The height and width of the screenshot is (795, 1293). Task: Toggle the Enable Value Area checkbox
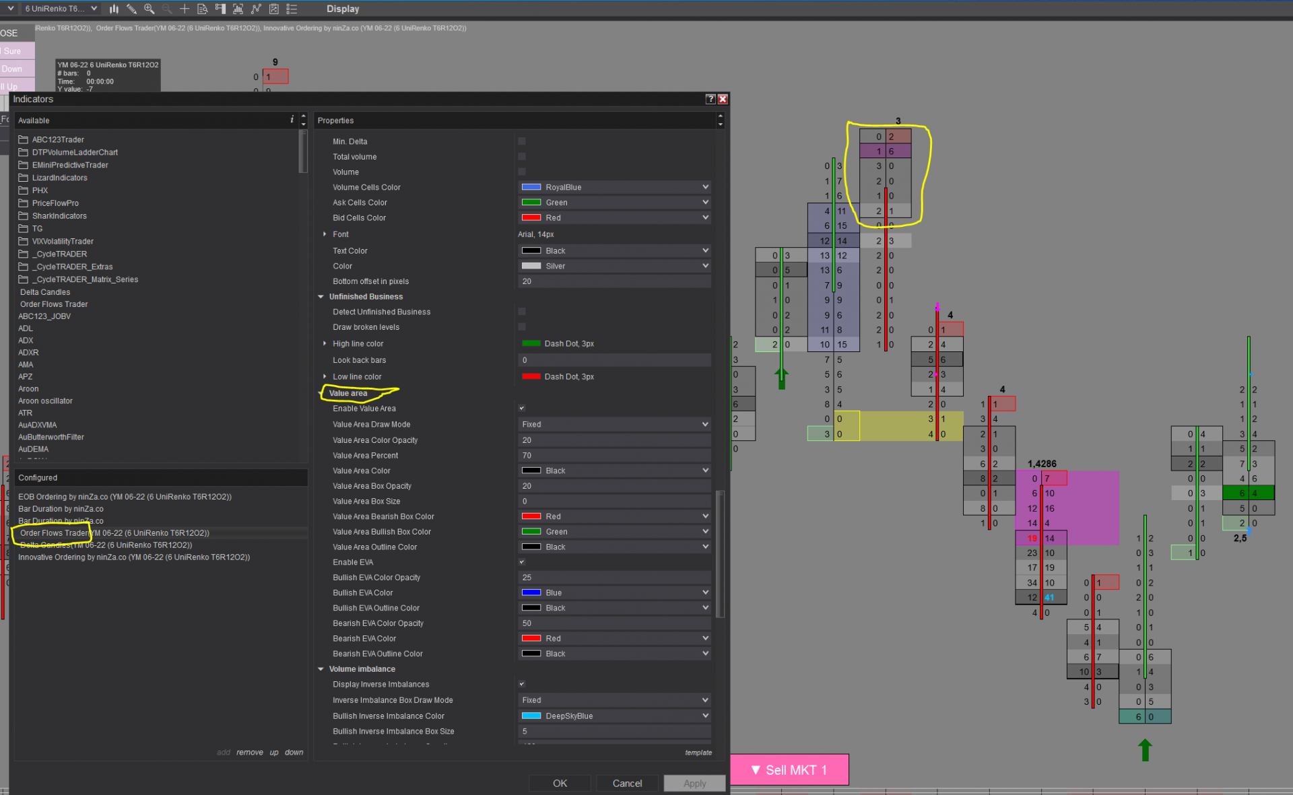point(522,409)
